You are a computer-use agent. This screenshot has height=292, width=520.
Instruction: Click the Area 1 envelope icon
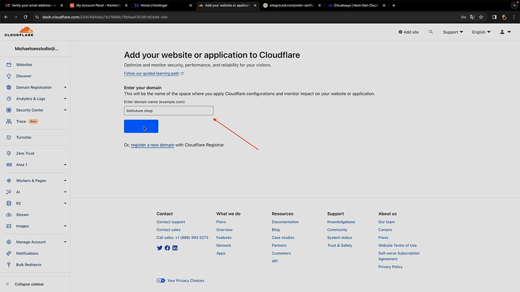pyautogui.click(x=9, y=165)
